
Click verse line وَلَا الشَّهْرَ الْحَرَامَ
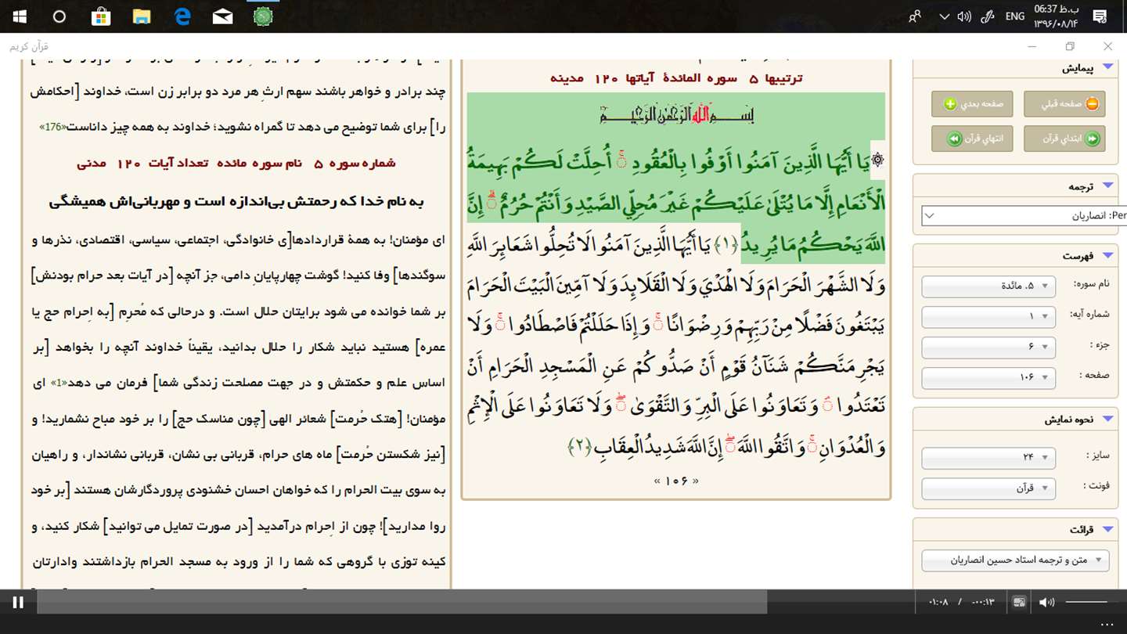(675, 286)
